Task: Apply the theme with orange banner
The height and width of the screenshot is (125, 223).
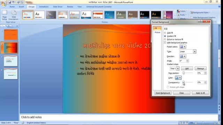Action: coord(98,15)
